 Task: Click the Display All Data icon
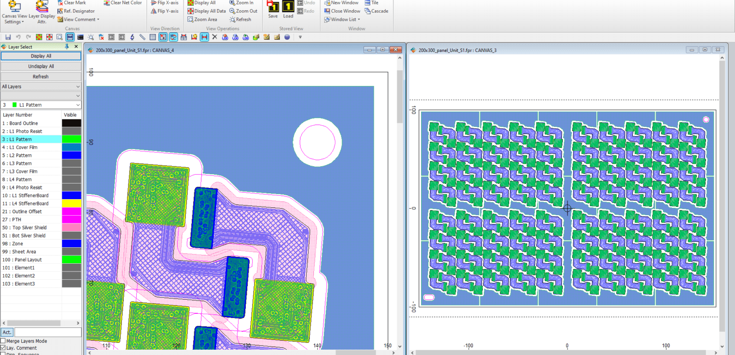point(191,11)
